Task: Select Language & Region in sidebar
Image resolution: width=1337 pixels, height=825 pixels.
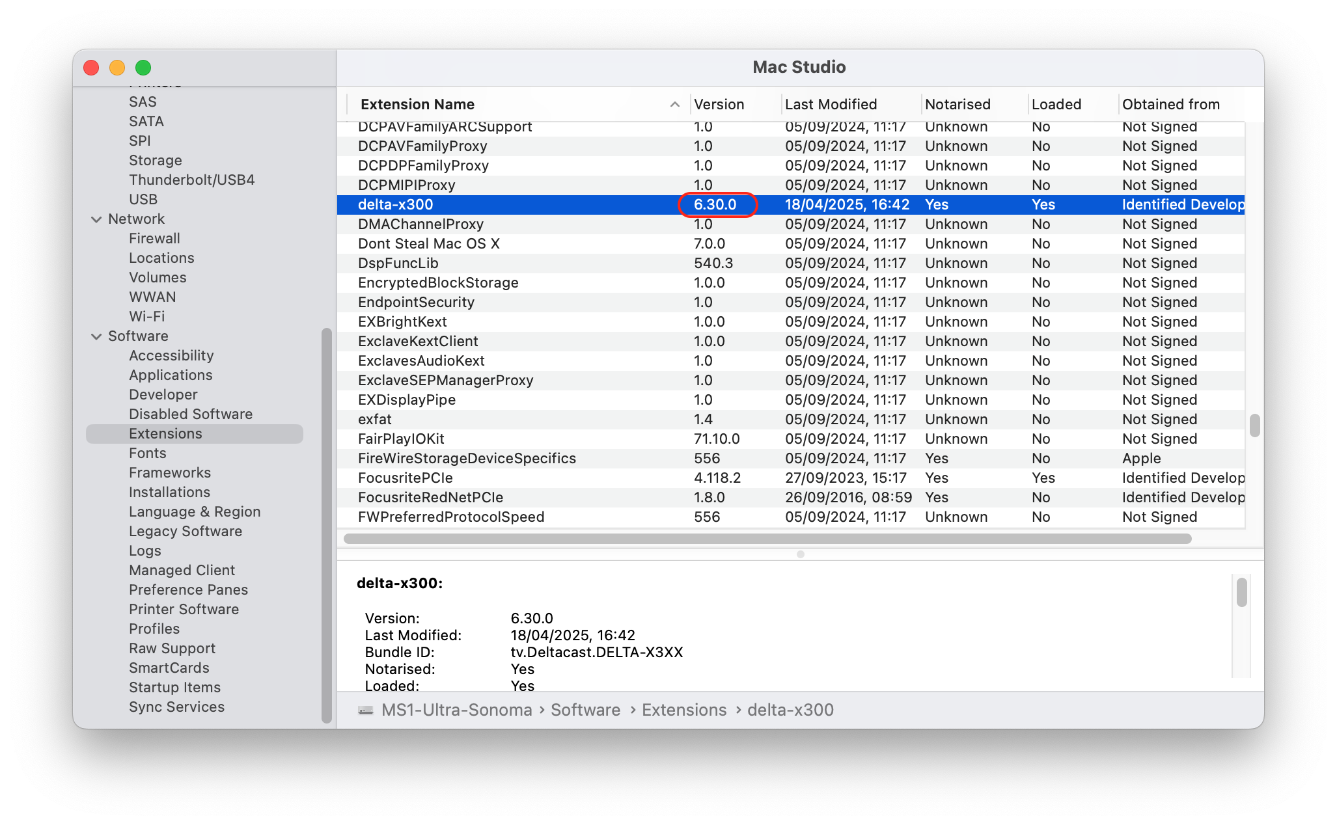Action: coord(195,512)
